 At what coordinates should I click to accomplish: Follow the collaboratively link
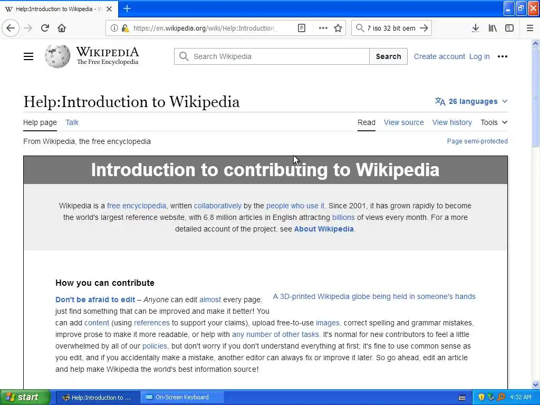[218, 206]
